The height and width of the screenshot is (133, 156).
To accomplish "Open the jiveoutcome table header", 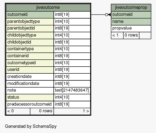I will tap(48, 8).
